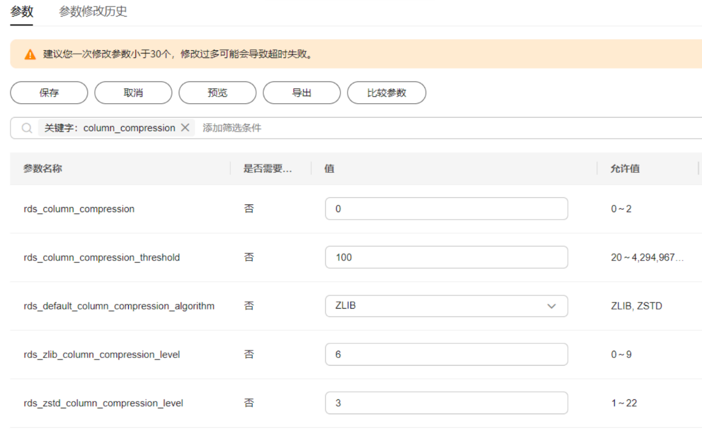Select the 参数 tab
This screenshot has height=439, width=702.
[x=22, y=12]
